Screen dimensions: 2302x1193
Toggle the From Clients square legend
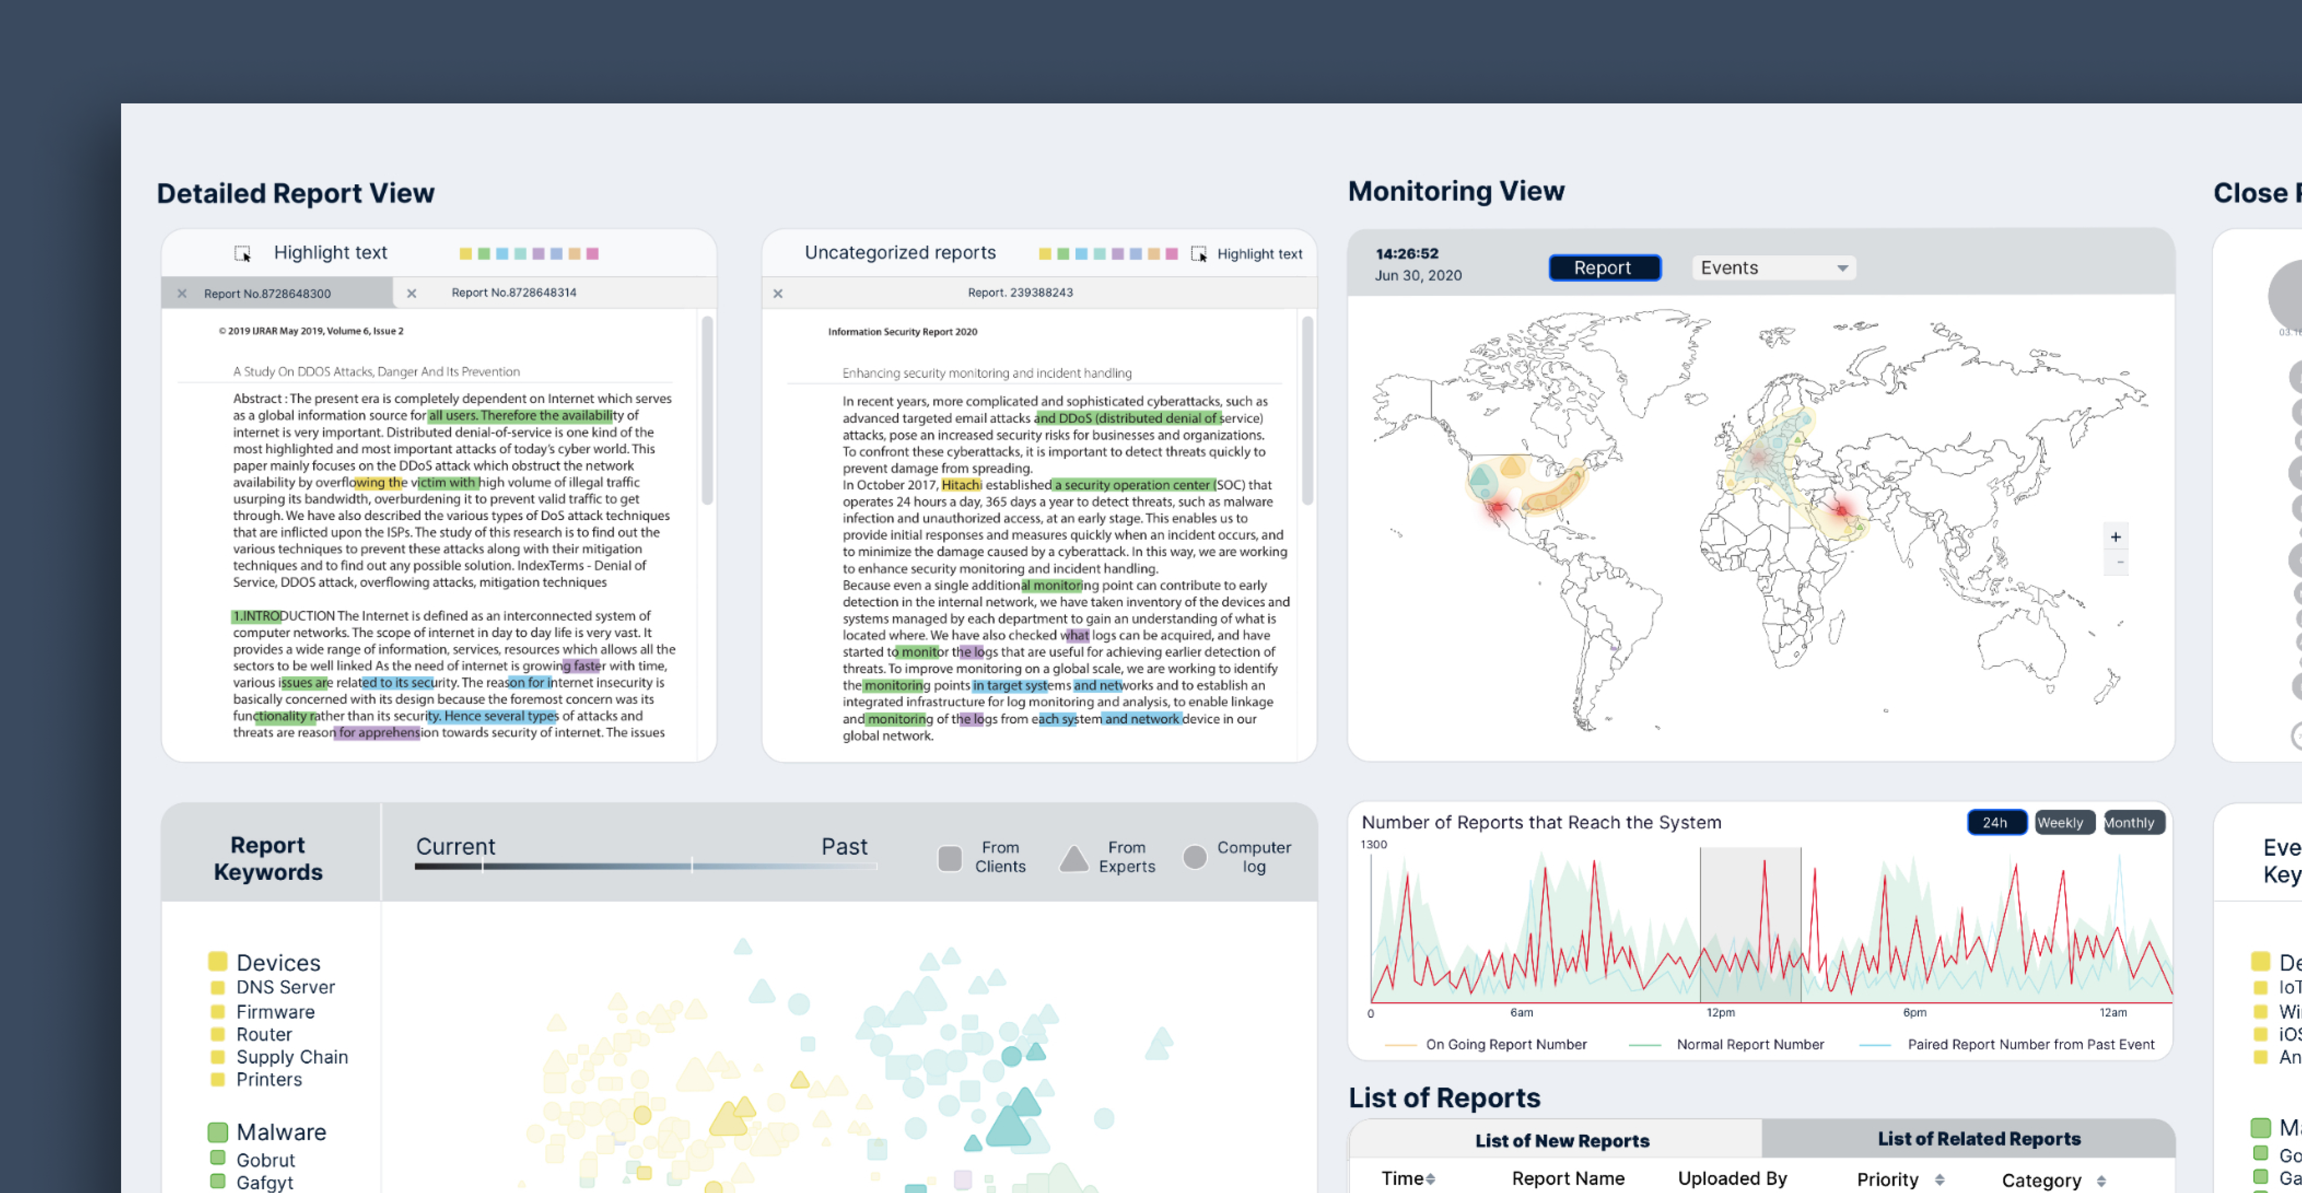tap(950, 859)
